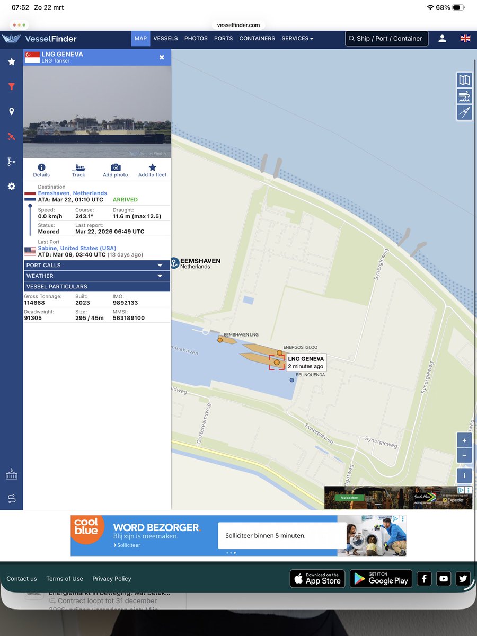This screenshot has height=636, width=477.
Task: Click MMSI value 563189100
Action: [129, 318]
